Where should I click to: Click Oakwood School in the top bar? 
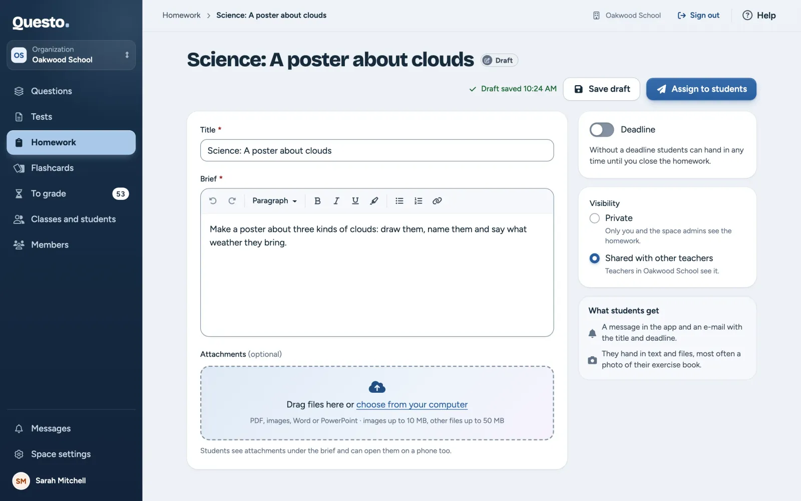[627, 16]
